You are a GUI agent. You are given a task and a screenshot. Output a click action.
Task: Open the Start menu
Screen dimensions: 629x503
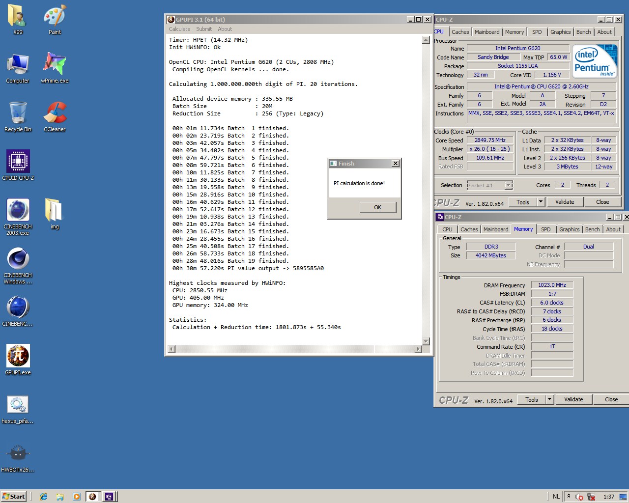click(13, 497)
